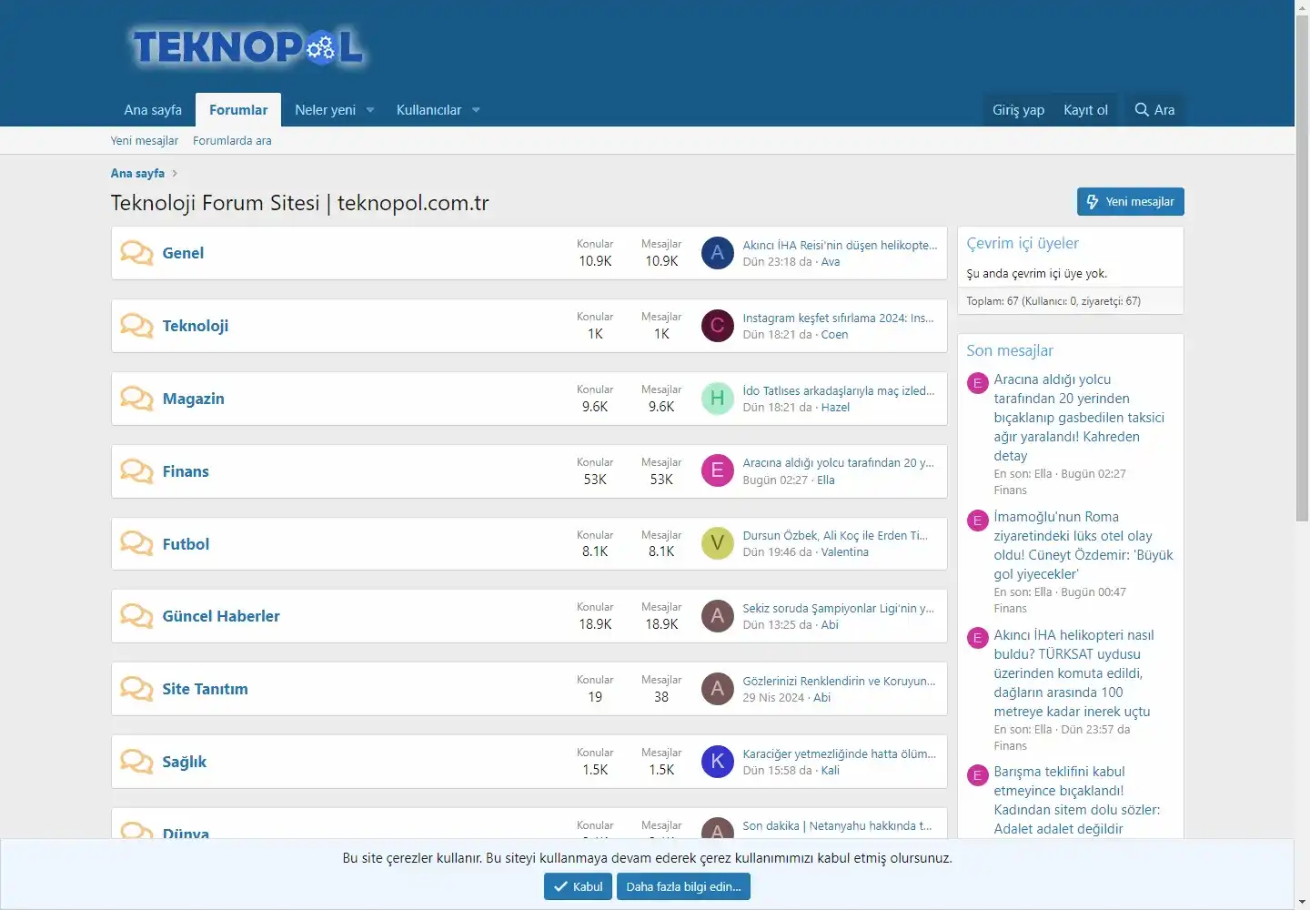Open Ava's avatar in Genel row

click(x=717, y=253)
